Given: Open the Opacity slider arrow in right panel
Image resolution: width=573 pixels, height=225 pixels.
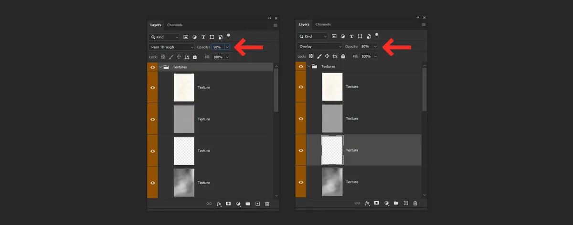Looking at the screenshot, I should (375, 47).
